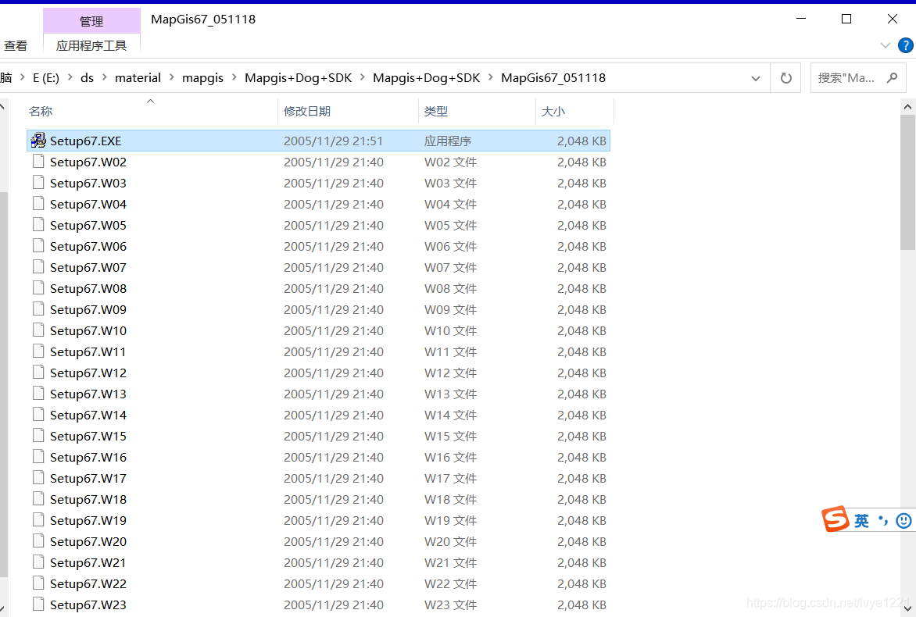
Task: Click the file list scroll down arrow
Action: pyautogui.click(x=907, y=609)
